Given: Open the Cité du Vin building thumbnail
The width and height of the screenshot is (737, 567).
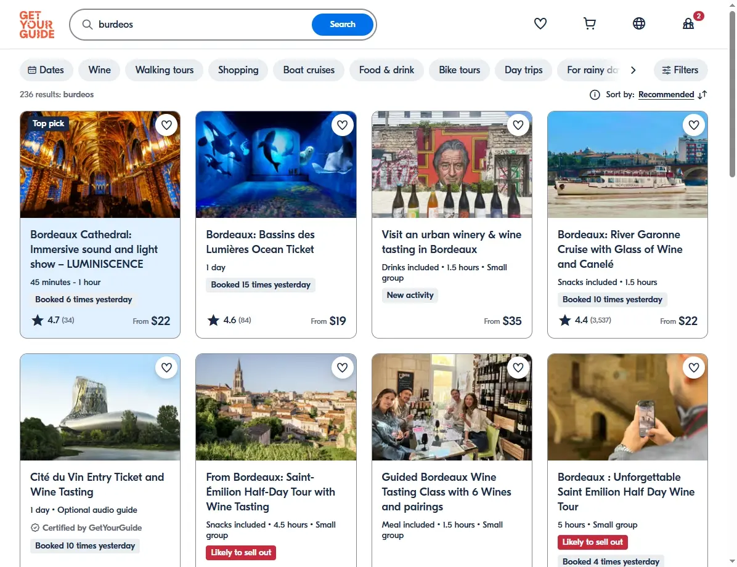Looking at the screenshot, I should pyautogui.click(x=100, y=408).
